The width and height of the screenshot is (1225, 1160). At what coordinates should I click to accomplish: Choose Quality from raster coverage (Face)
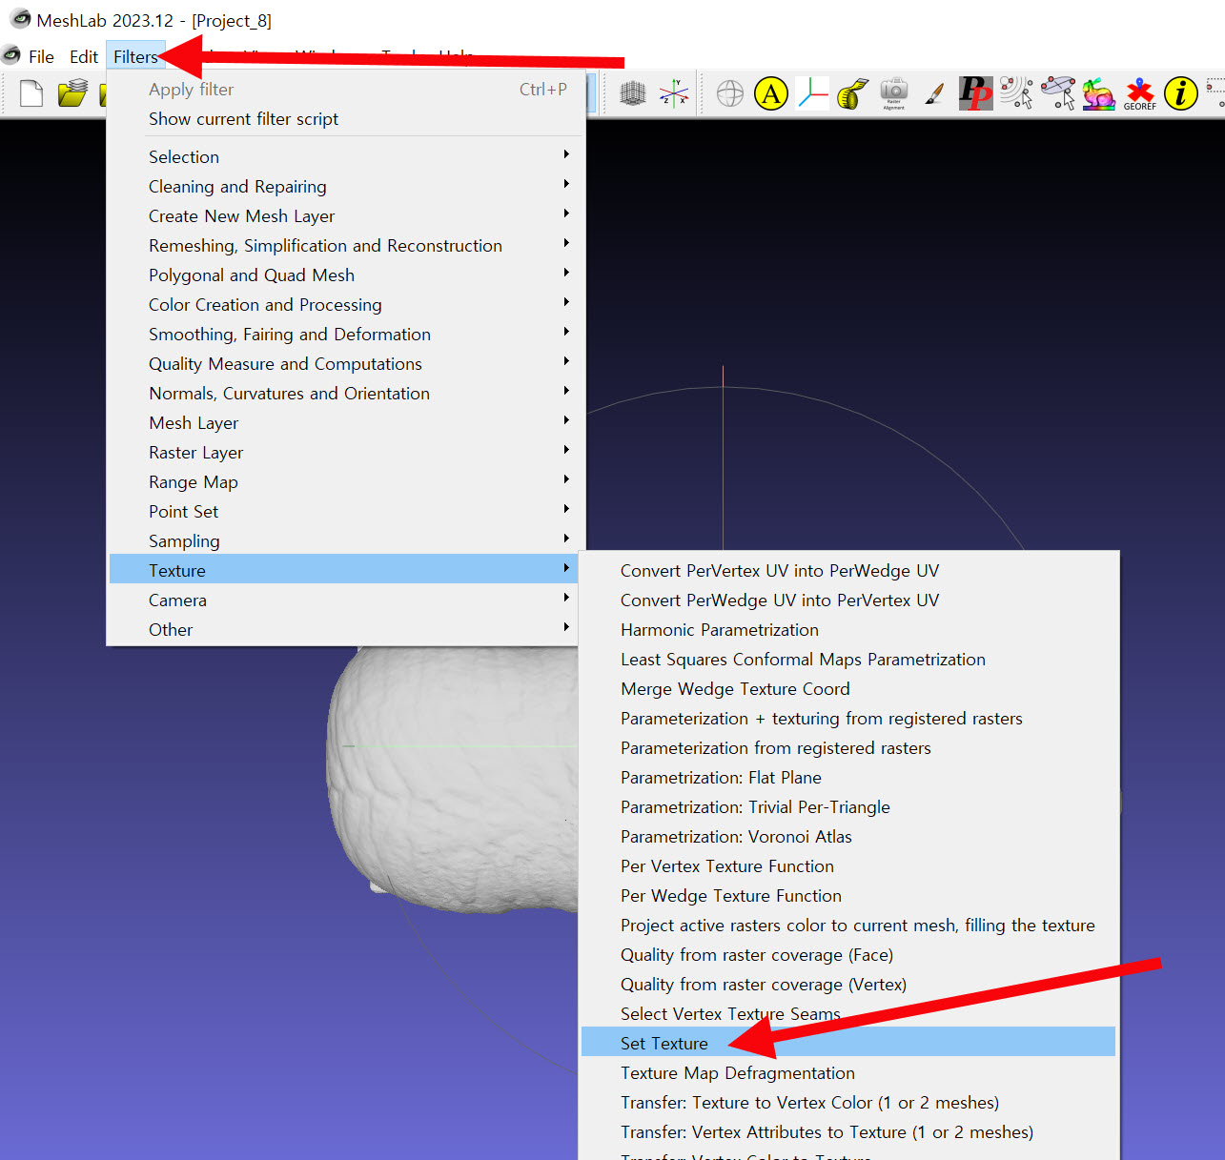click(848, 954)
